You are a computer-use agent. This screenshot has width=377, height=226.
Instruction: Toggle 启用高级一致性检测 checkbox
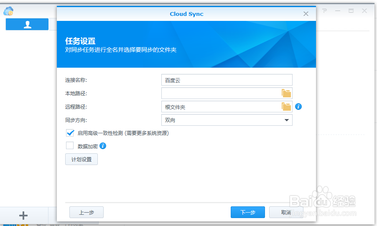click(70, 133)
